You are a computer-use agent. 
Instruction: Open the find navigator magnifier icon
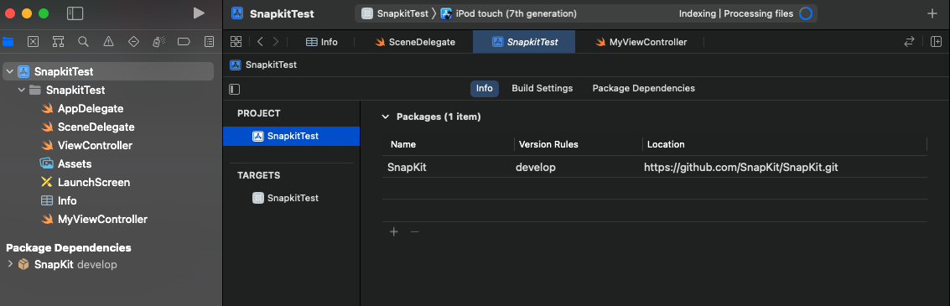(84, 42)
